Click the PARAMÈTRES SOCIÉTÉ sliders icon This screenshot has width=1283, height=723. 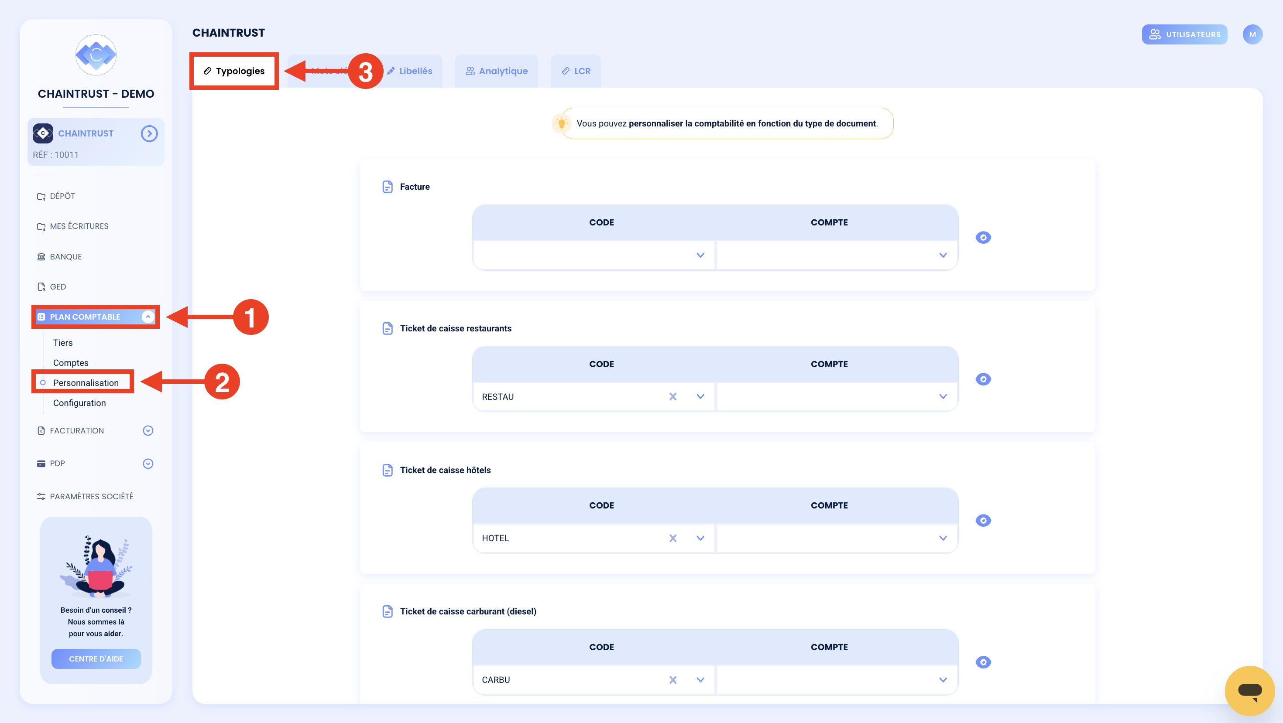[x=41, y=497]
